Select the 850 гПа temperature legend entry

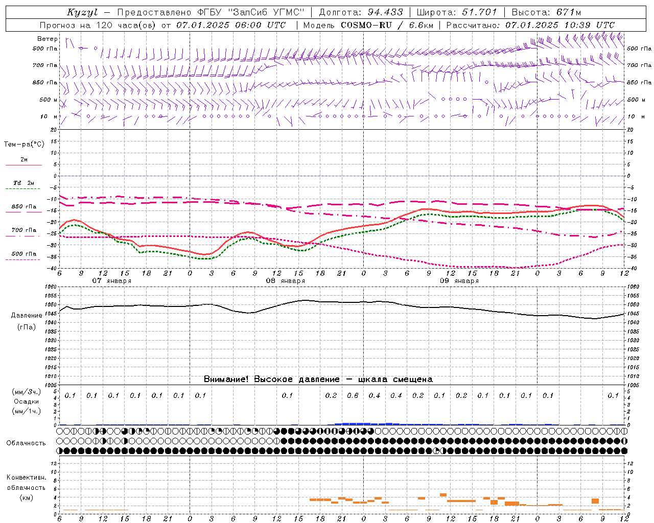[x=24, y=207]
